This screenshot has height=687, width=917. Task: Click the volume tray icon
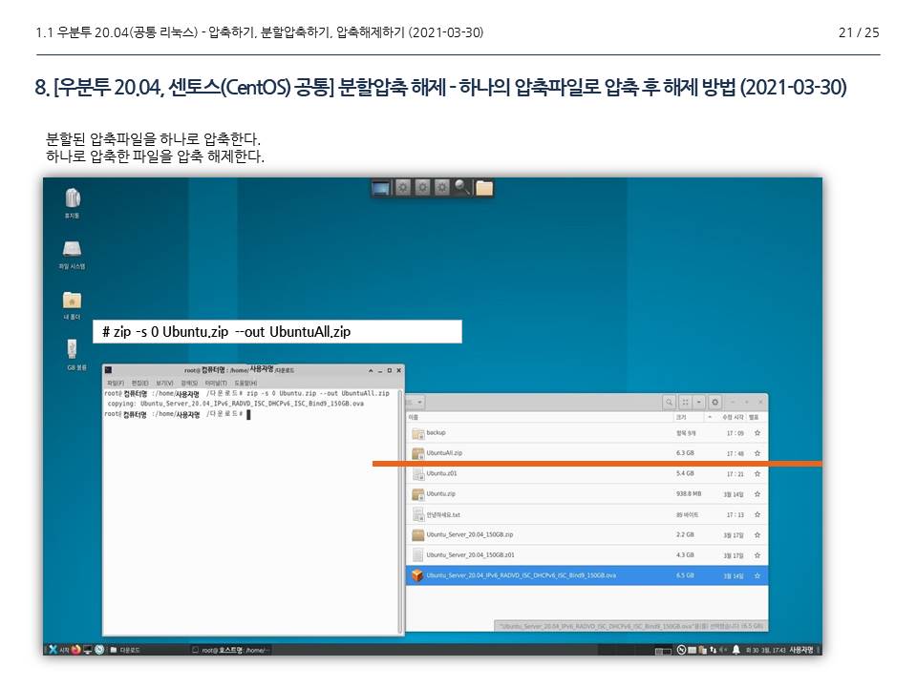pos(723,650)
